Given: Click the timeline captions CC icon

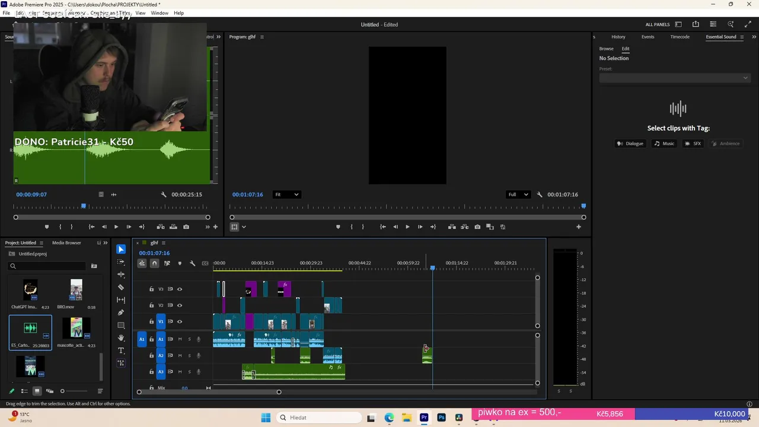Looking at the screenshot, I should pyautogui.click(x=205, y=263).
